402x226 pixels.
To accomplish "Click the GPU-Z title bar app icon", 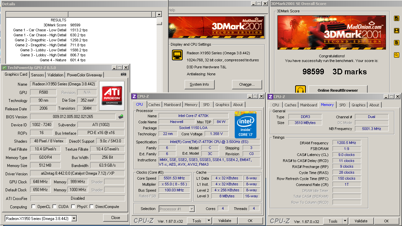I will coord(4,68).
